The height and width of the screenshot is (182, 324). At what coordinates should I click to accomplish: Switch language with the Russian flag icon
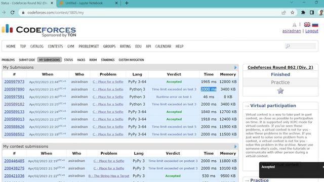(315, 25)
